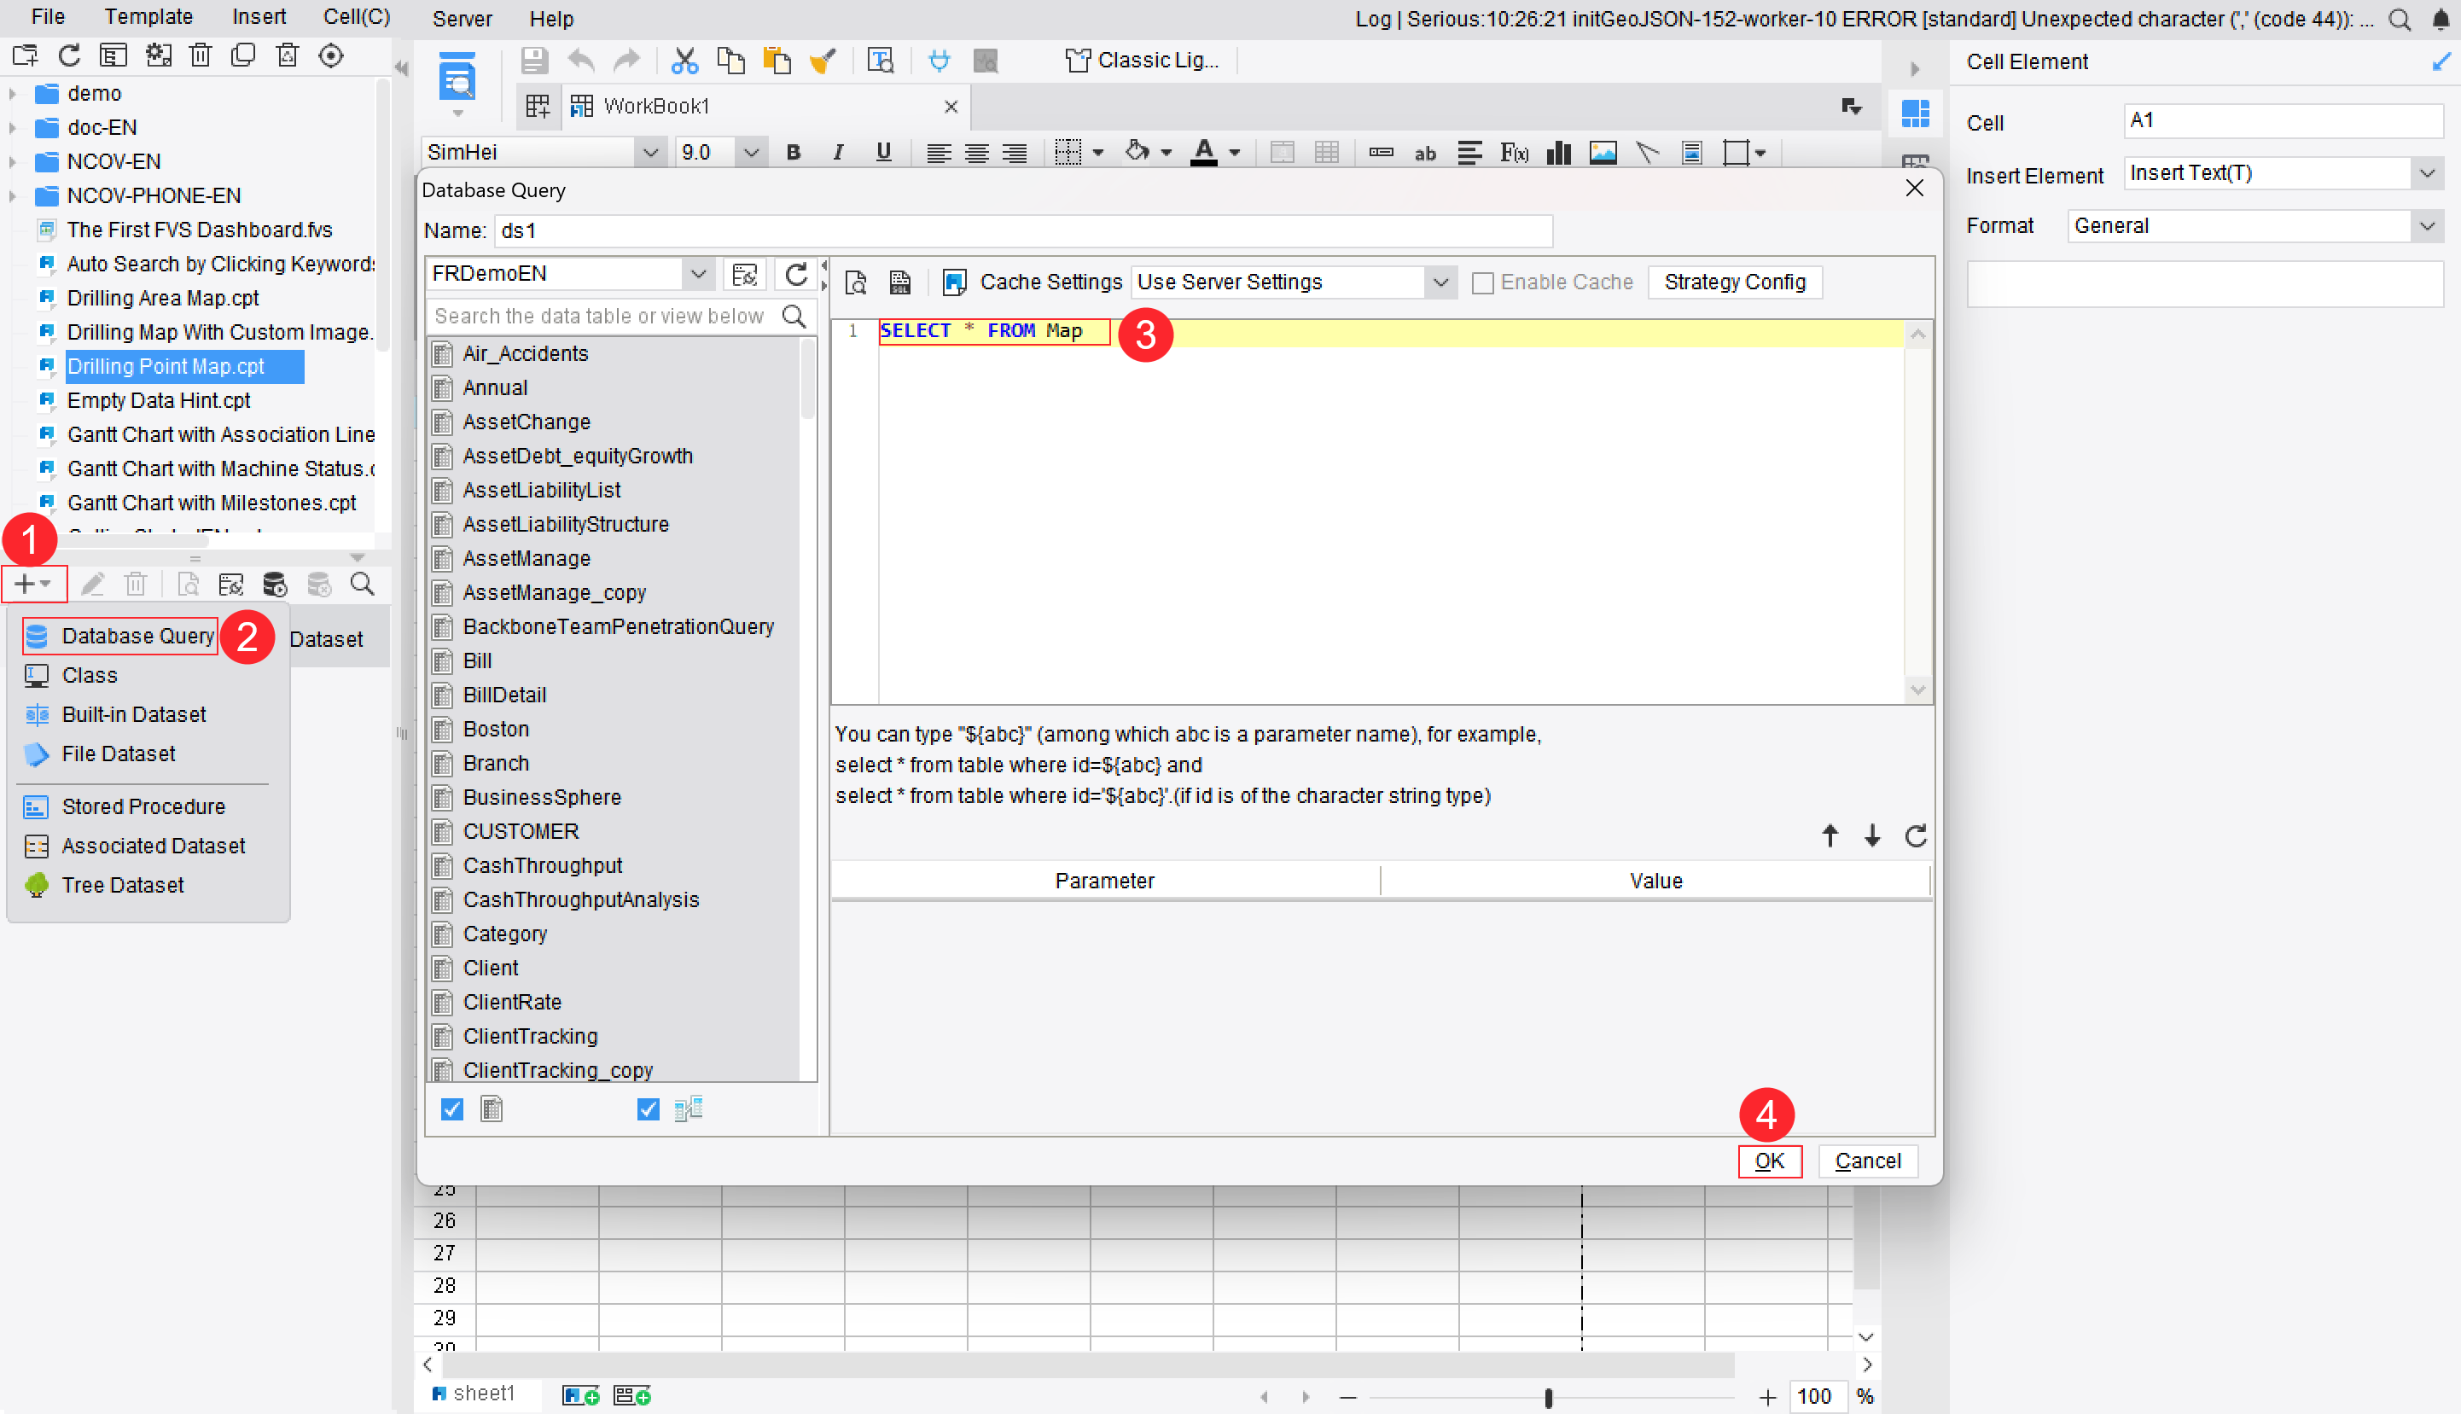2461x1414 pixels.
Task: Click the search icon in dataset toolbar
Action: 362,584
